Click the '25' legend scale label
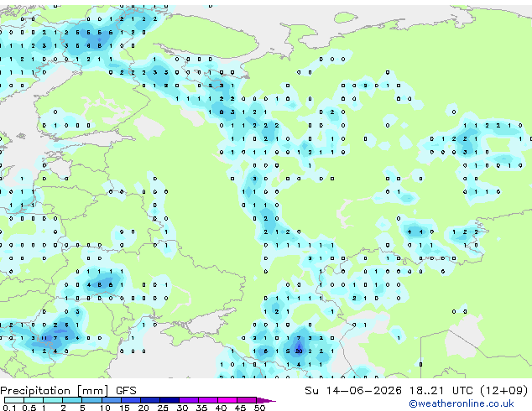The height and width of the screenshot is (411, 532). click(163, 408)
